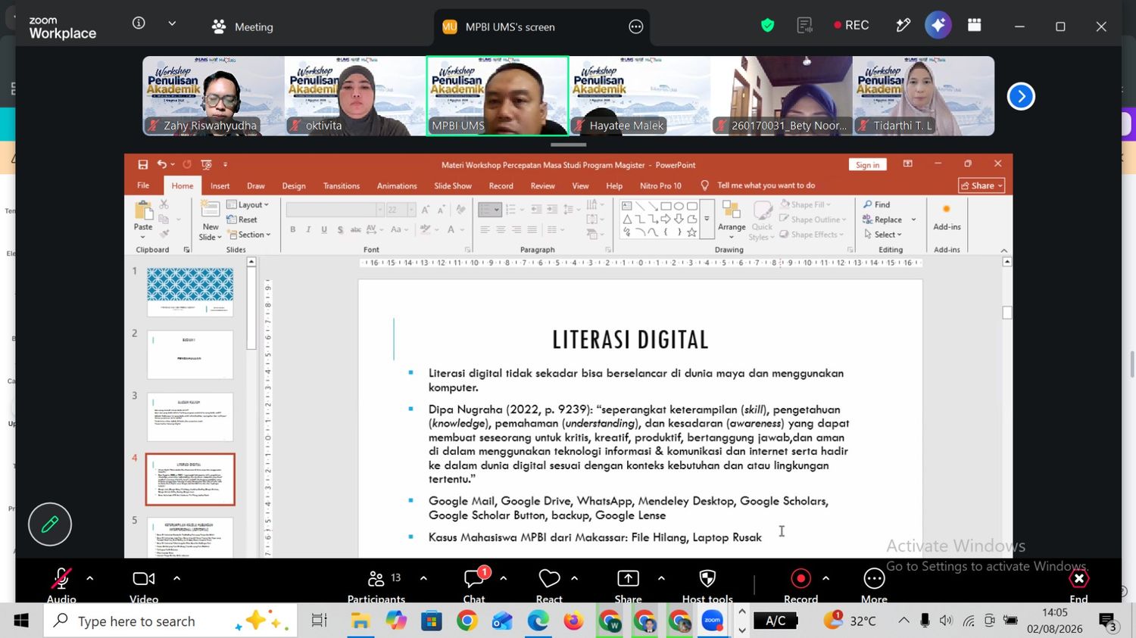
Task: Open the Slide Show tab
Action: click(x=453, y=185)
